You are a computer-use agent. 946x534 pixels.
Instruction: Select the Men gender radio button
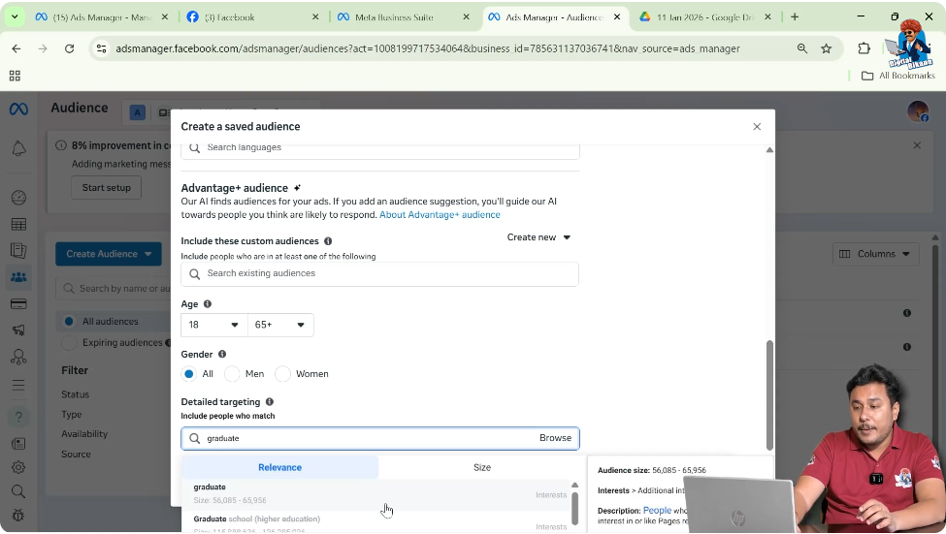pyautogui.click(x=232, y=374)
